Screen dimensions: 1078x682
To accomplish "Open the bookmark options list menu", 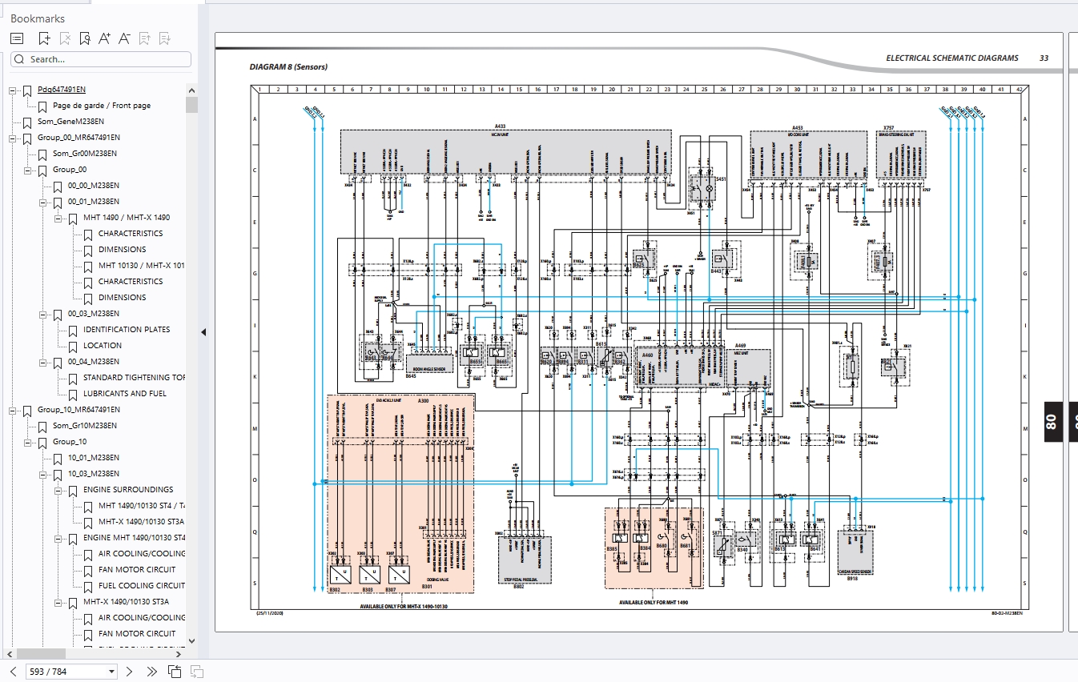I will [x=17, y=38].
